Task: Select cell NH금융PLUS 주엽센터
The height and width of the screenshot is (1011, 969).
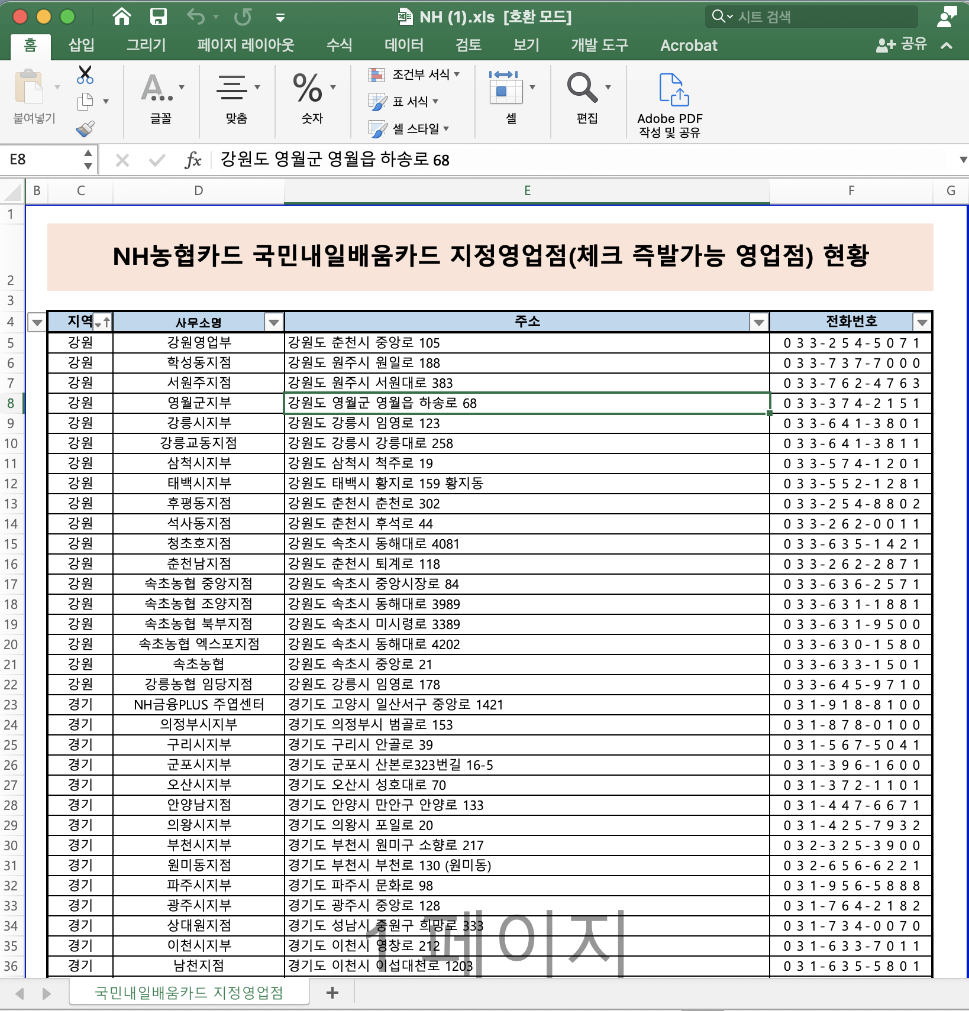Action: (198, 705)
